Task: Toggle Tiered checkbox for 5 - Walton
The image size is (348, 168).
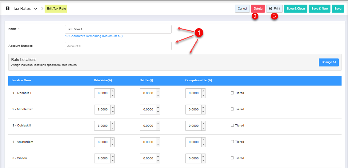Action: tap(232, 158)
